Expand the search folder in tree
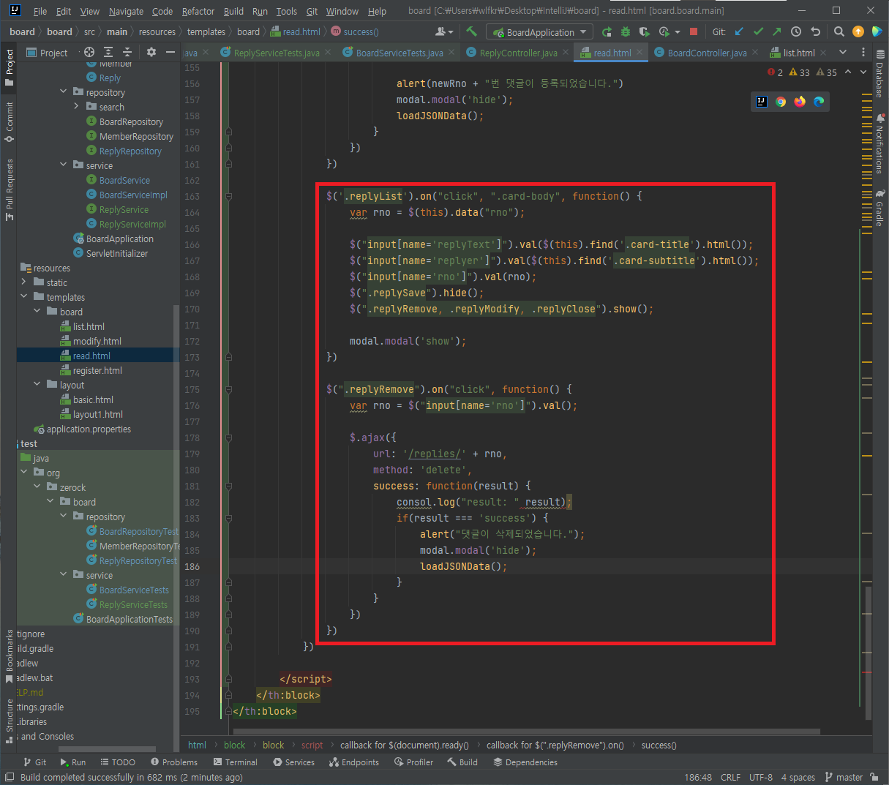 [x=76, y=107]
